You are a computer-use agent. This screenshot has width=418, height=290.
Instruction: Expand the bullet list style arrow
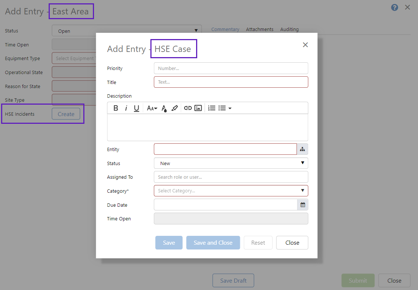(x=230, y=108)
